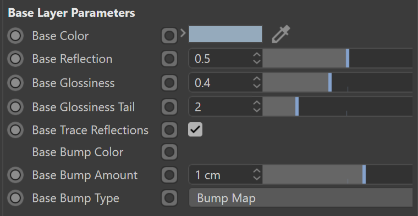
Task: Open the light blue Base Color swatch
Action: tap(226, 34)
